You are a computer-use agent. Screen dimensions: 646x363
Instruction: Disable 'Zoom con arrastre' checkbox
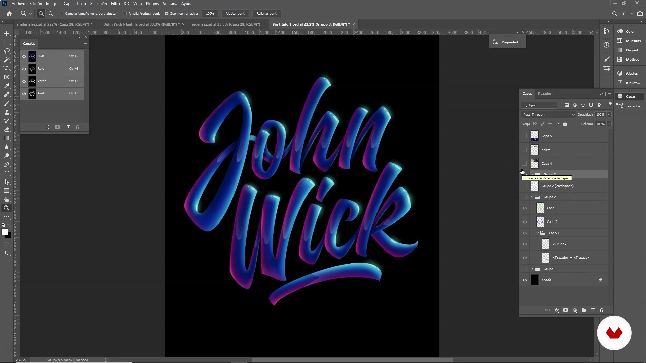[x=167, y=14]
